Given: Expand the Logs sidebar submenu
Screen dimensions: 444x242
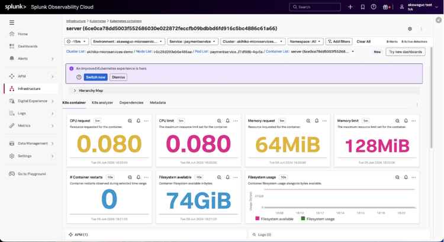Looking at the screenshot, I should click(52, 114).
